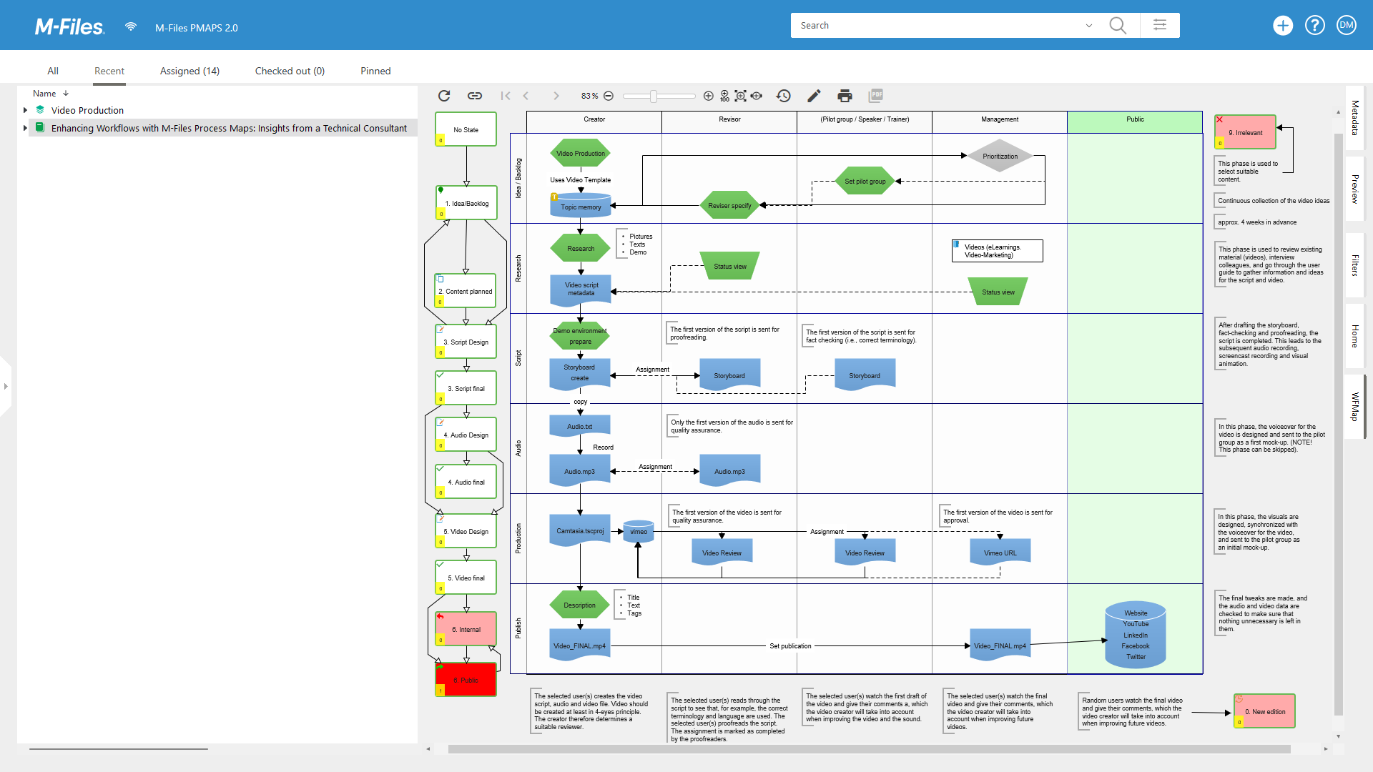Click the create new plus button
This screenshot has width=1373, height=772.
1283,26
